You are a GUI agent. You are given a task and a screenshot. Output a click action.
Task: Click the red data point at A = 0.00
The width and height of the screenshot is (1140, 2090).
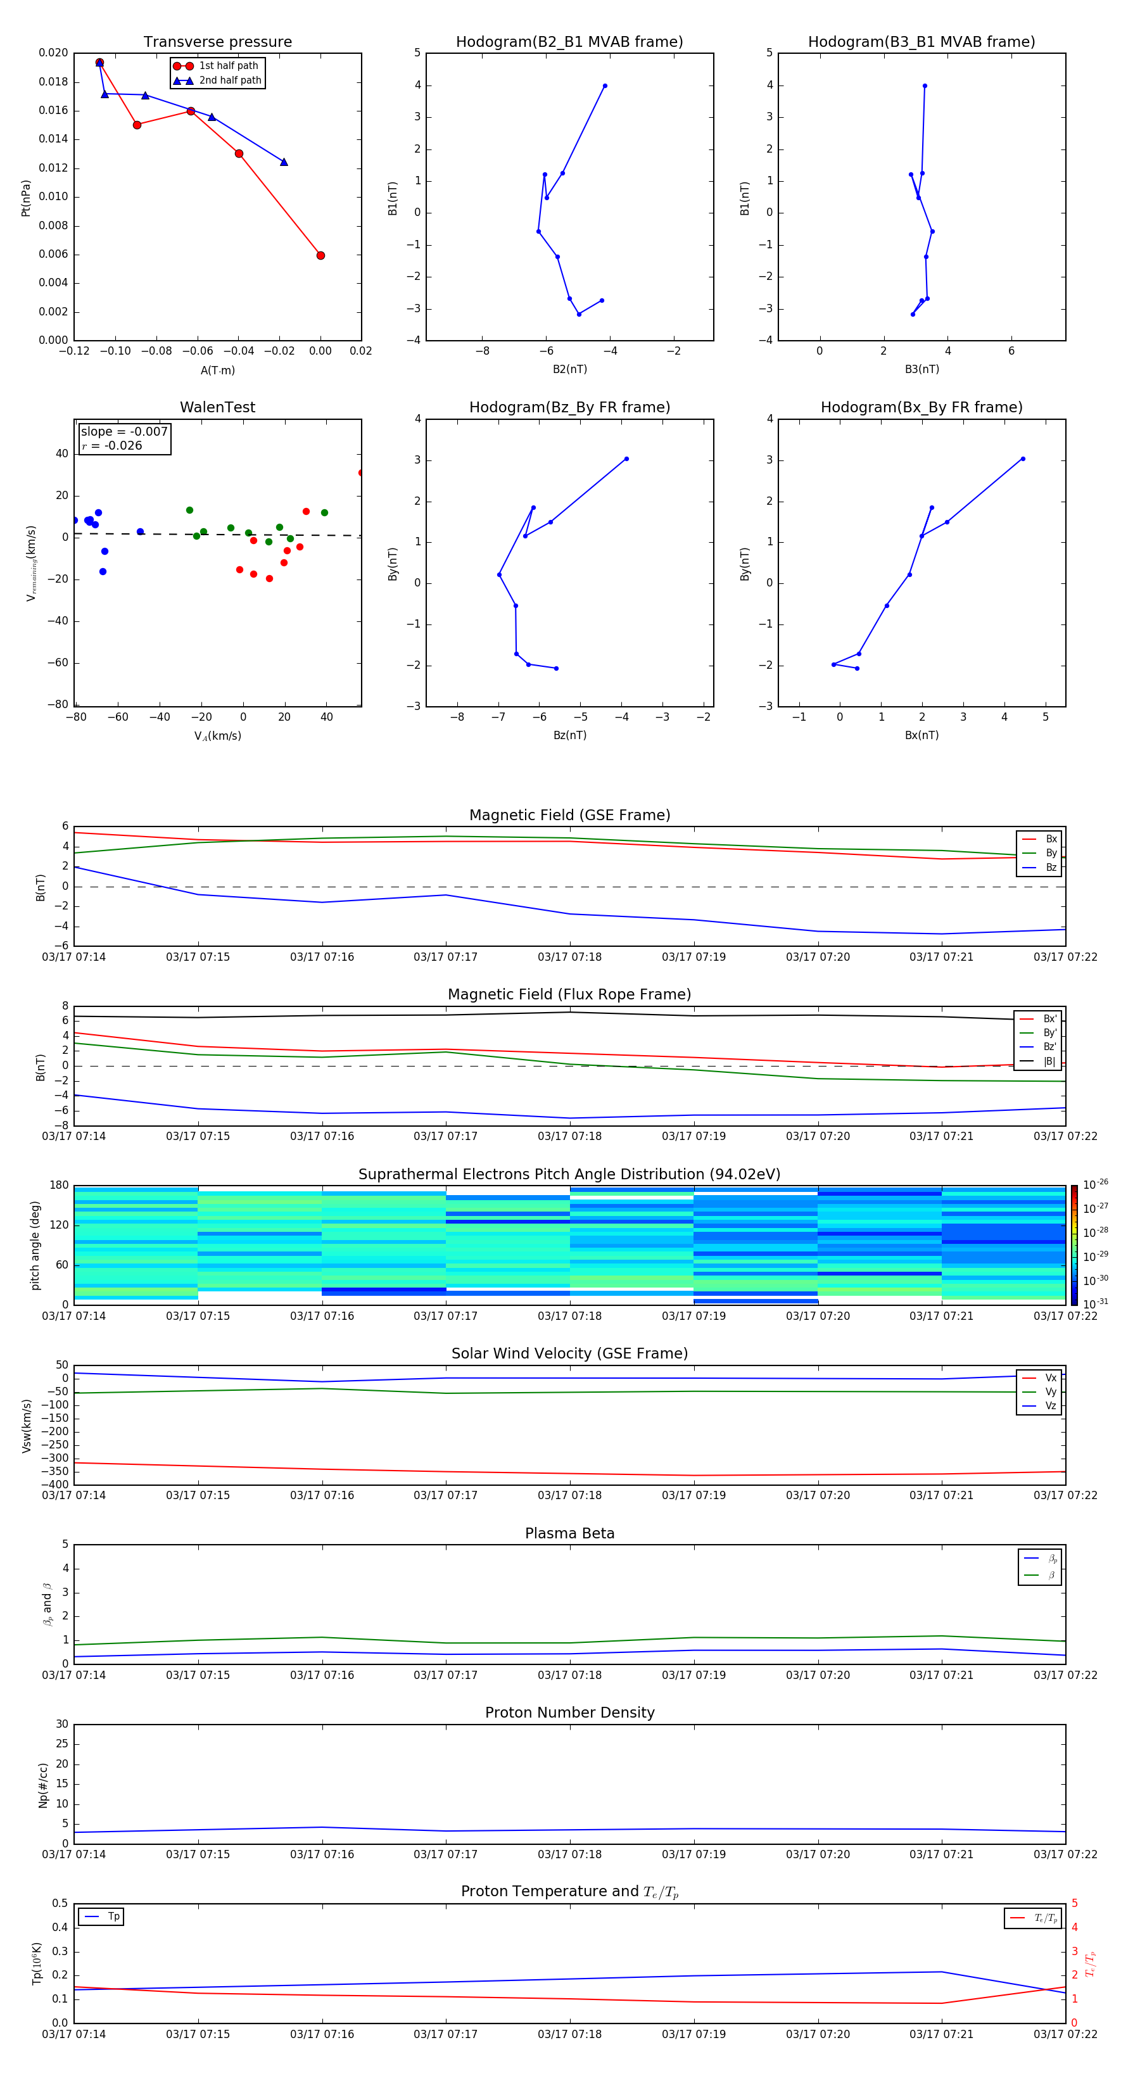pos(320,256)
